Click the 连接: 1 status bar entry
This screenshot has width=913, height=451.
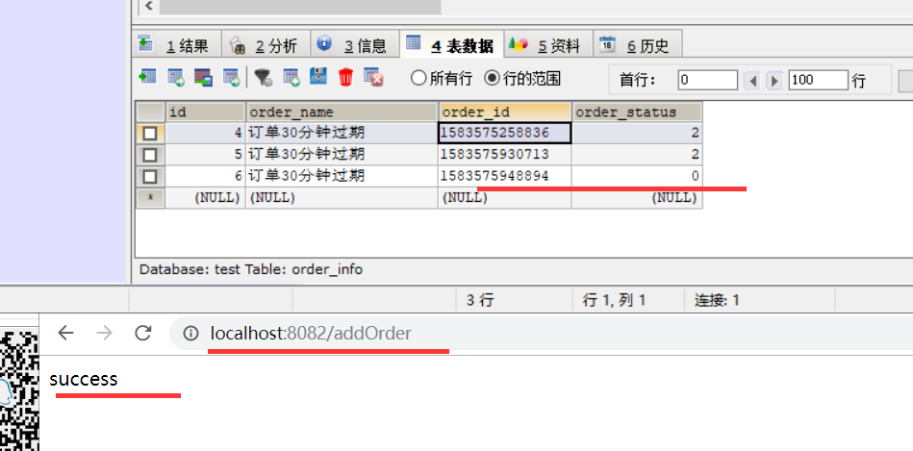717,300
